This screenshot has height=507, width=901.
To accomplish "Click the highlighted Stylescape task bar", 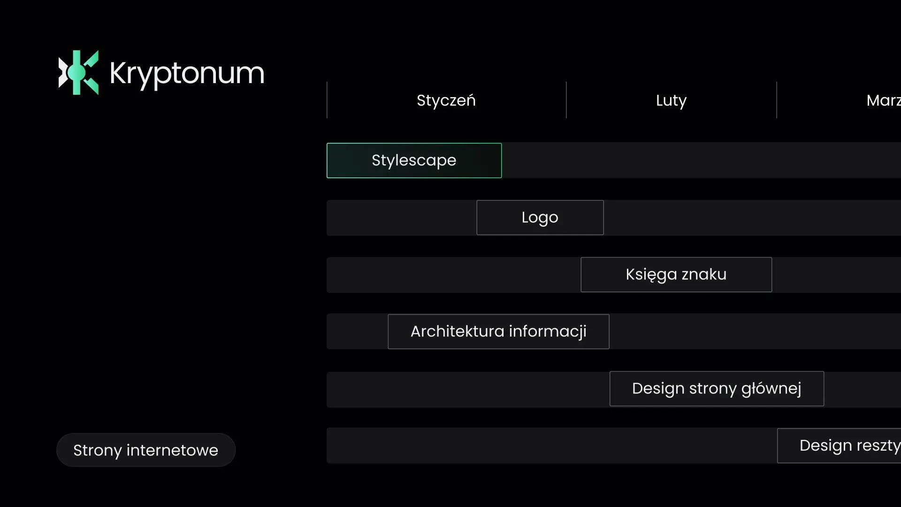I will point(414,161).
